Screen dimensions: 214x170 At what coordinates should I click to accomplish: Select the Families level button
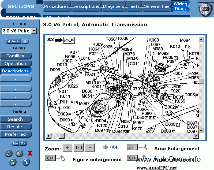16,56
